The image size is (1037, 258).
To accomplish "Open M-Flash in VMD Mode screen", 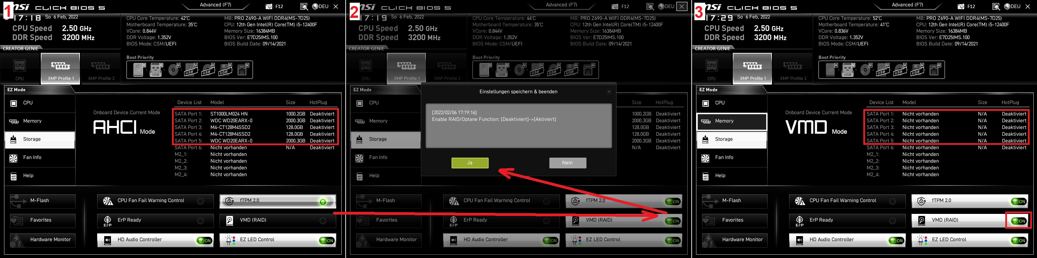I will 735,201.
